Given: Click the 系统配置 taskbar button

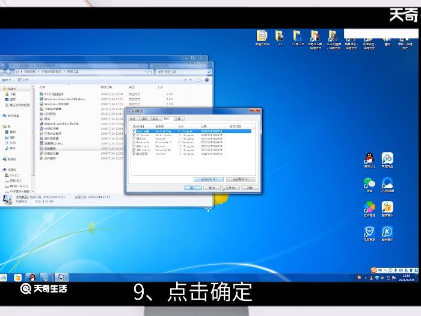Looking at the screenshot, I should [61, 277].
